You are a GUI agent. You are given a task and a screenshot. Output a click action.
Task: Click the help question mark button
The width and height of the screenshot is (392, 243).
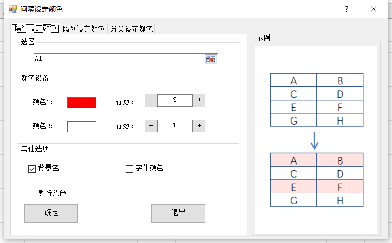346,9
